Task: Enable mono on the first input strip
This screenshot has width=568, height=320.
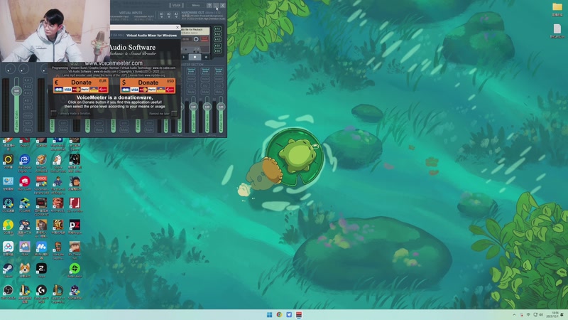Action: (28, 115)
